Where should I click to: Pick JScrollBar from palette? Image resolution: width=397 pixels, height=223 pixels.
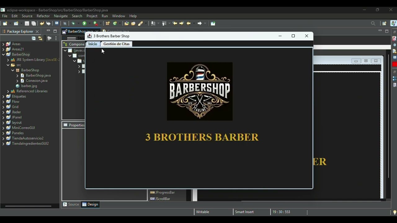160,199
